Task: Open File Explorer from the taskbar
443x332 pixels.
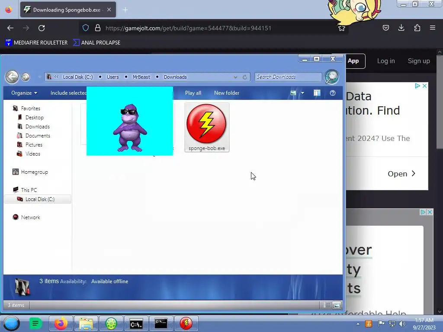Action: click(86, 323)
